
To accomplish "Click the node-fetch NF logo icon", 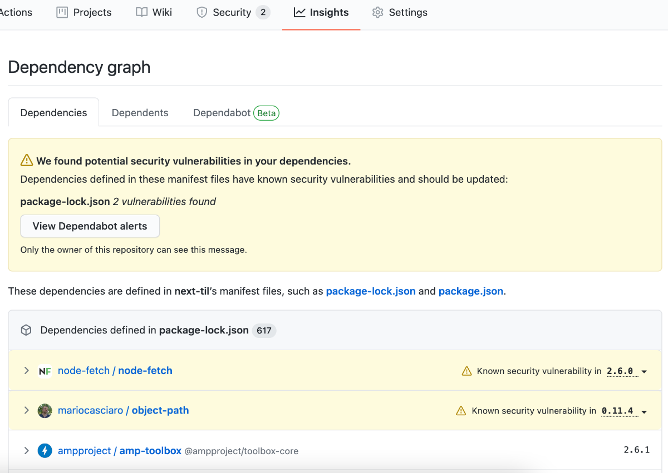I will click(45, 371).
